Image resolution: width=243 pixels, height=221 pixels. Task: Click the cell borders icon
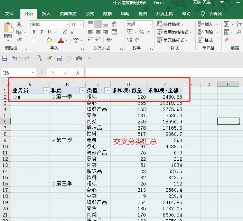click(34, 40)
